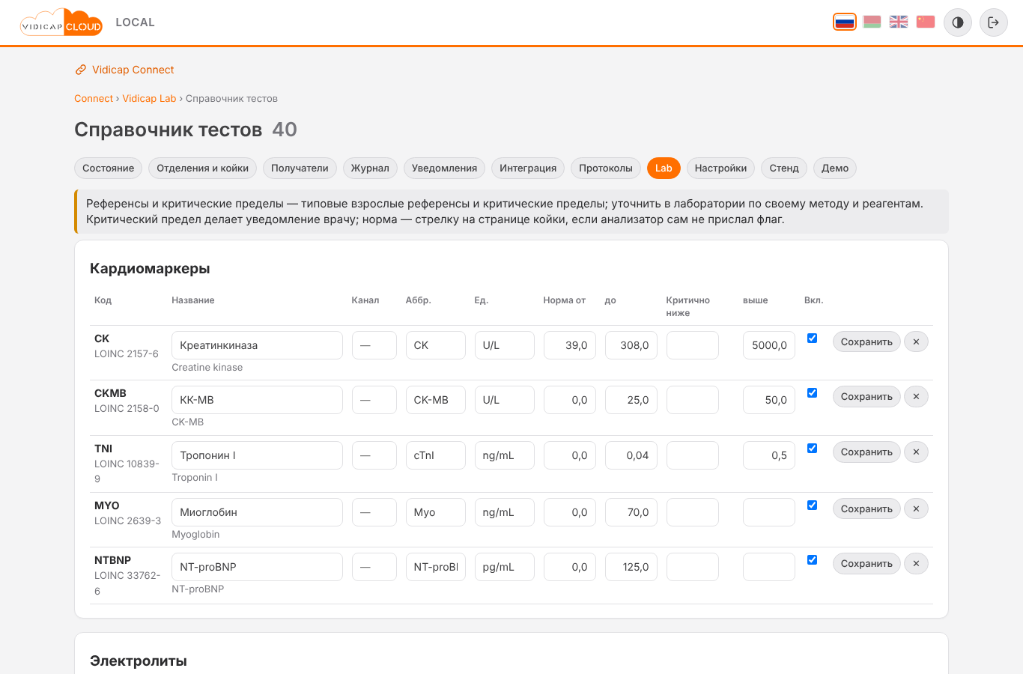Select the Chinese flag language
Viewport: 1023px width, 674px height.
pos(926,22)
